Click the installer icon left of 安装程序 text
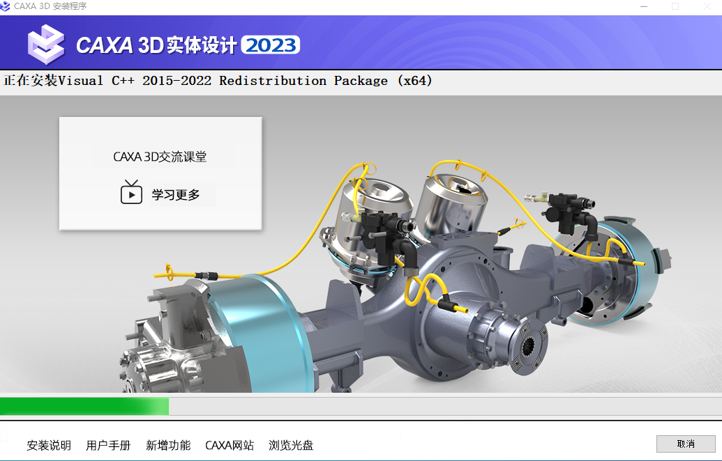Viewport: 722px width, 461px height. pyautogui.click(x=7, y=6)
